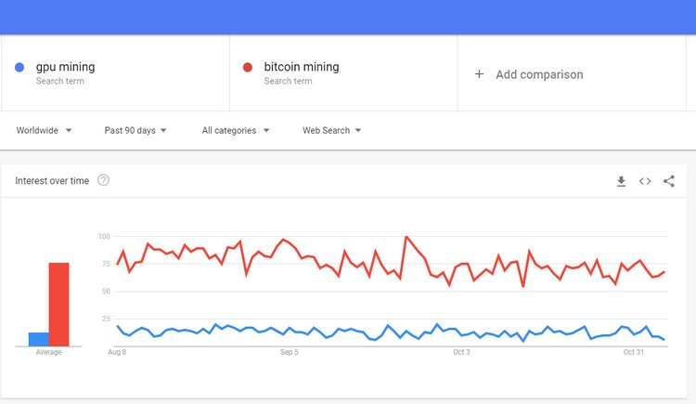Click the blue gpu mining color dot
Screen dimensions: 696x404
click(19, 68)
